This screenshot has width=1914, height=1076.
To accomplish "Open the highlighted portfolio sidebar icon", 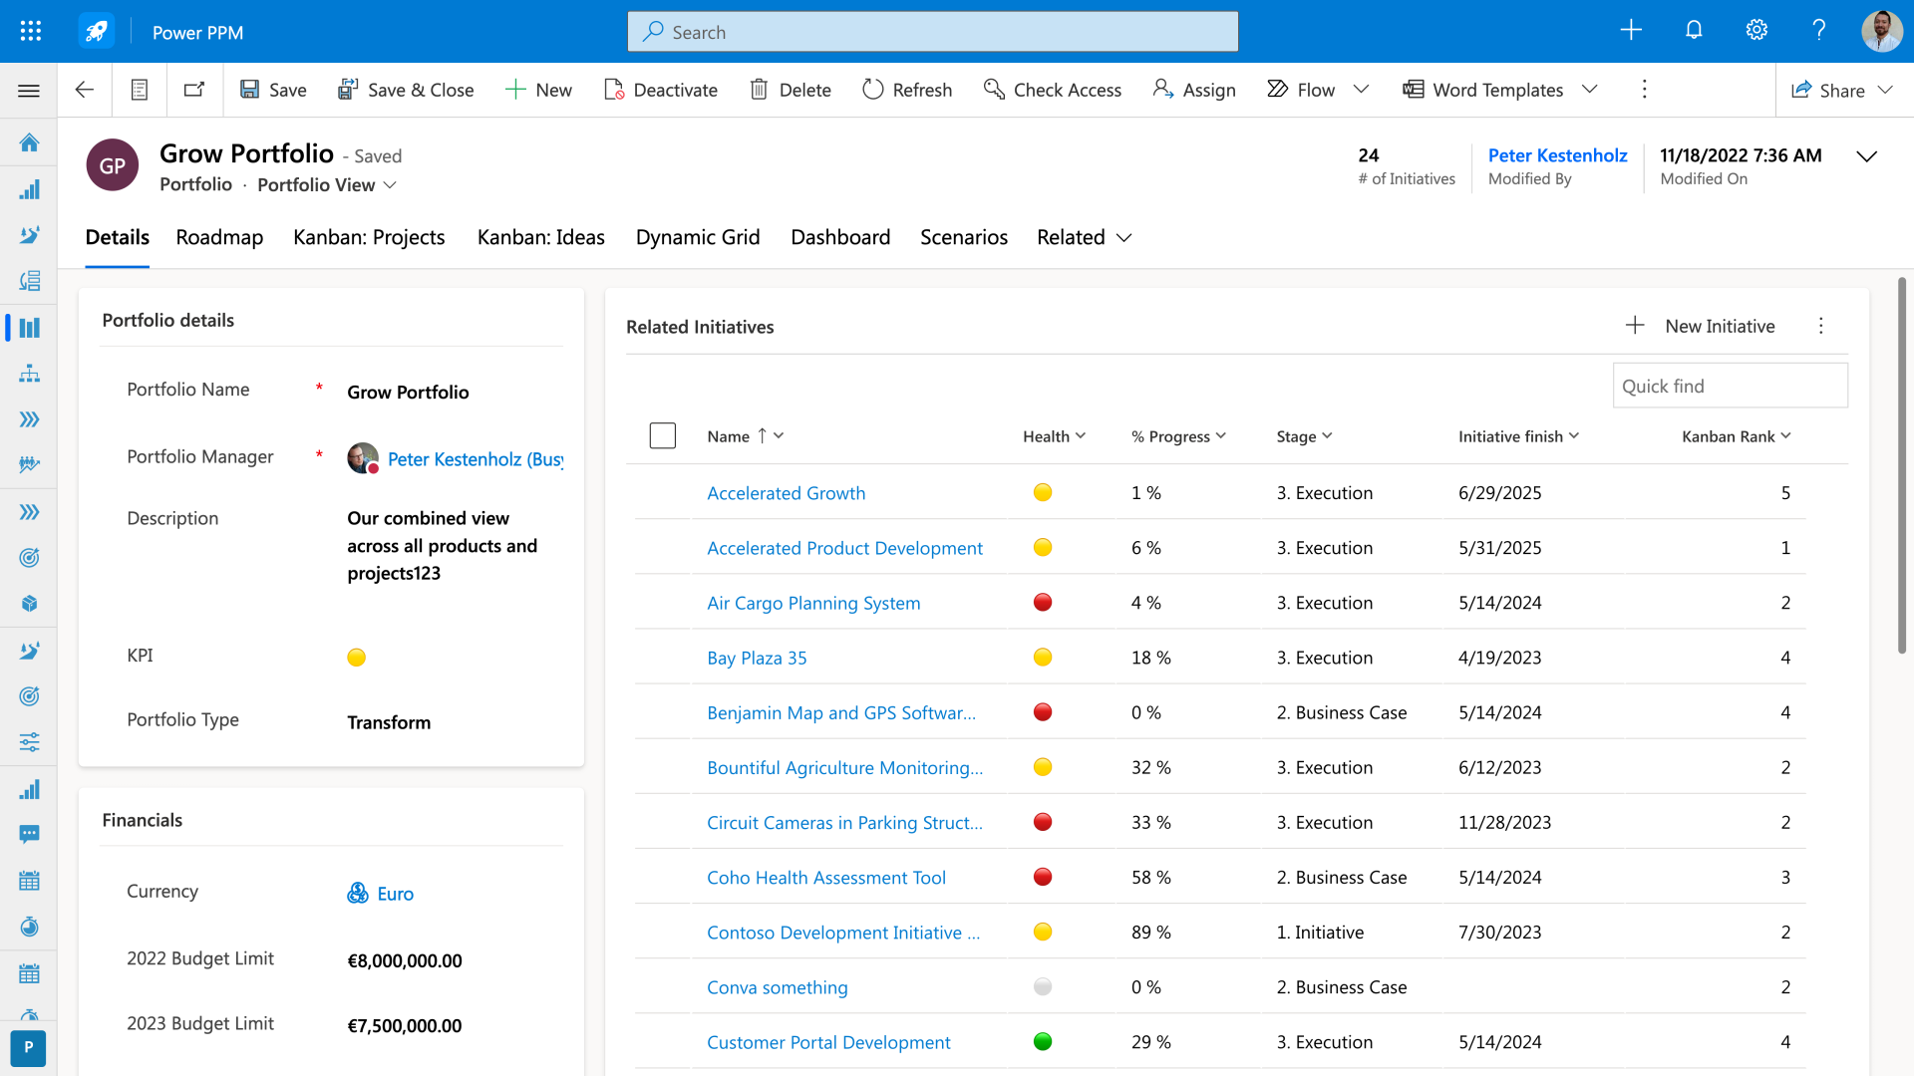I will click(x=29, y=328).
